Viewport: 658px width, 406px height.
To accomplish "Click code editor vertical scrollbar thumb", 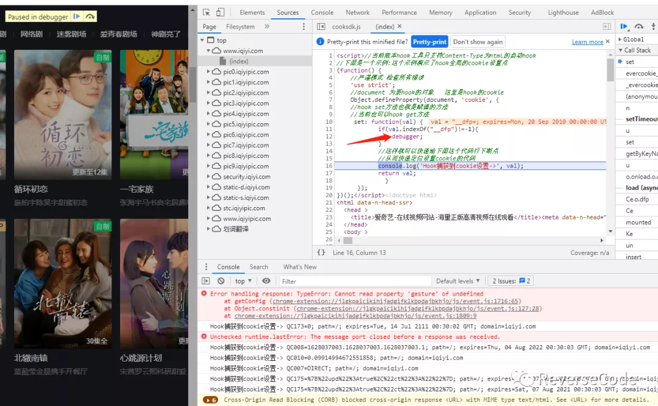I will click(610, 69).
